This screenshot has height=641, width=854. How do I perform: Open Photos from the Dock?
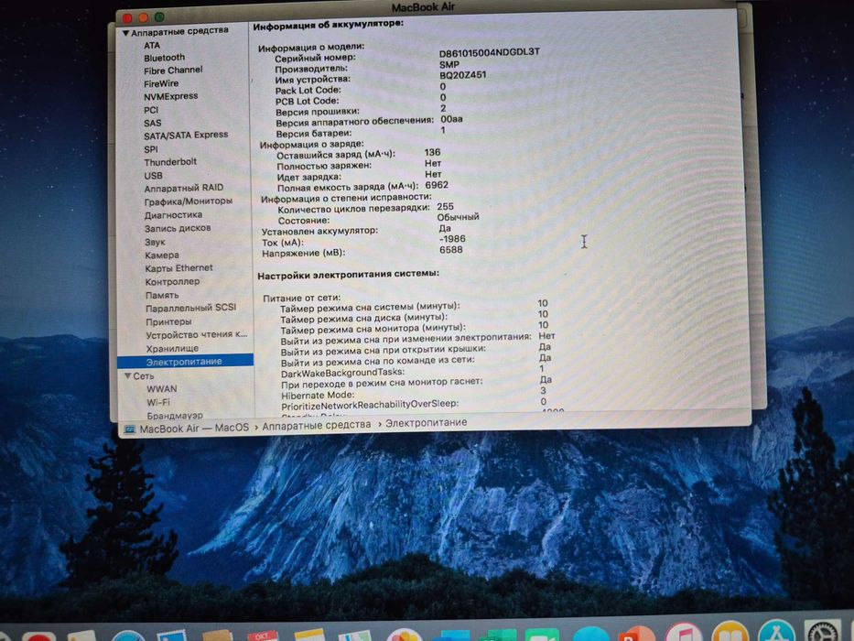pos(404,636)
